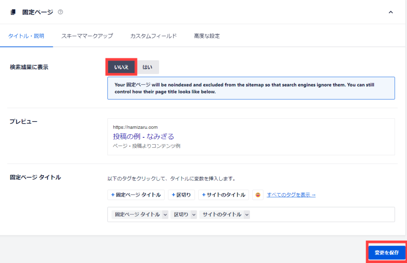Click the preview title 投稿の例 - なみざる
407x263 pixels.
pos(143,136)
